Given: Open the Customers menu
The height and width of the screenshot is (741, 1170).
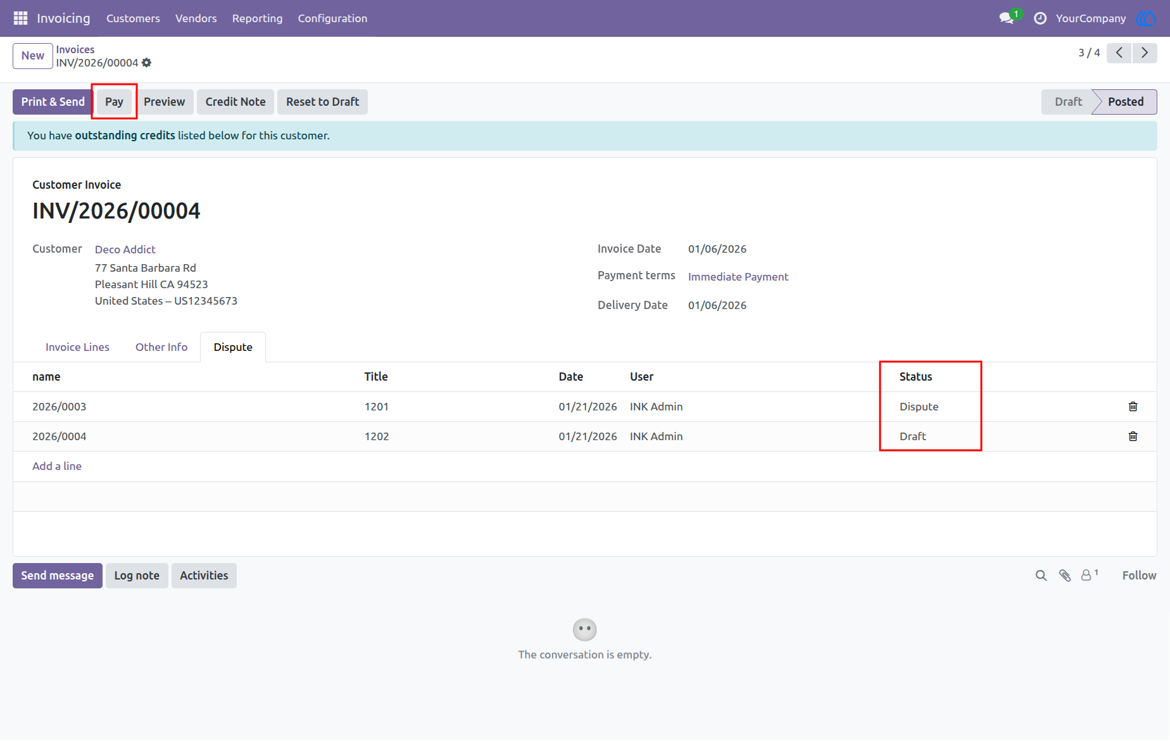Looking at the screenshot, I should [133, 18].
